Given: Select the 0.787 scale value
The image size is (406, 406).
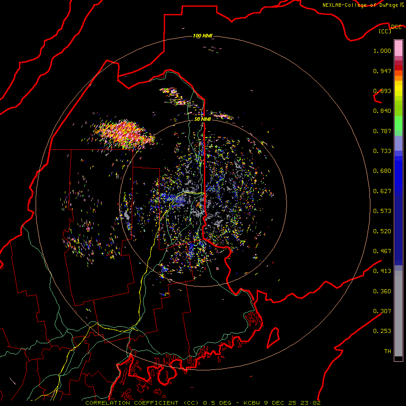Looking at the screenshot, I should (x=382, y=131).
